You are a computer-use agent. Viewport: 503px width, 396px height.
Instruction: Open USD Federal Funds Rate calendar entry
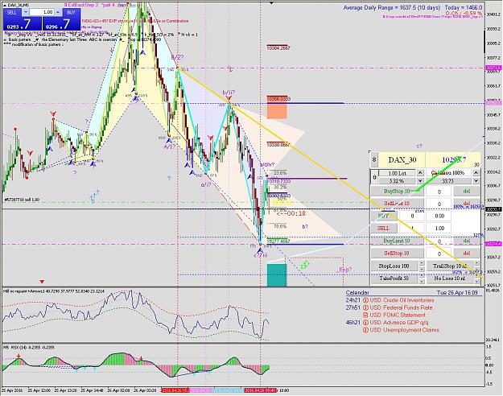coord(400,307)
